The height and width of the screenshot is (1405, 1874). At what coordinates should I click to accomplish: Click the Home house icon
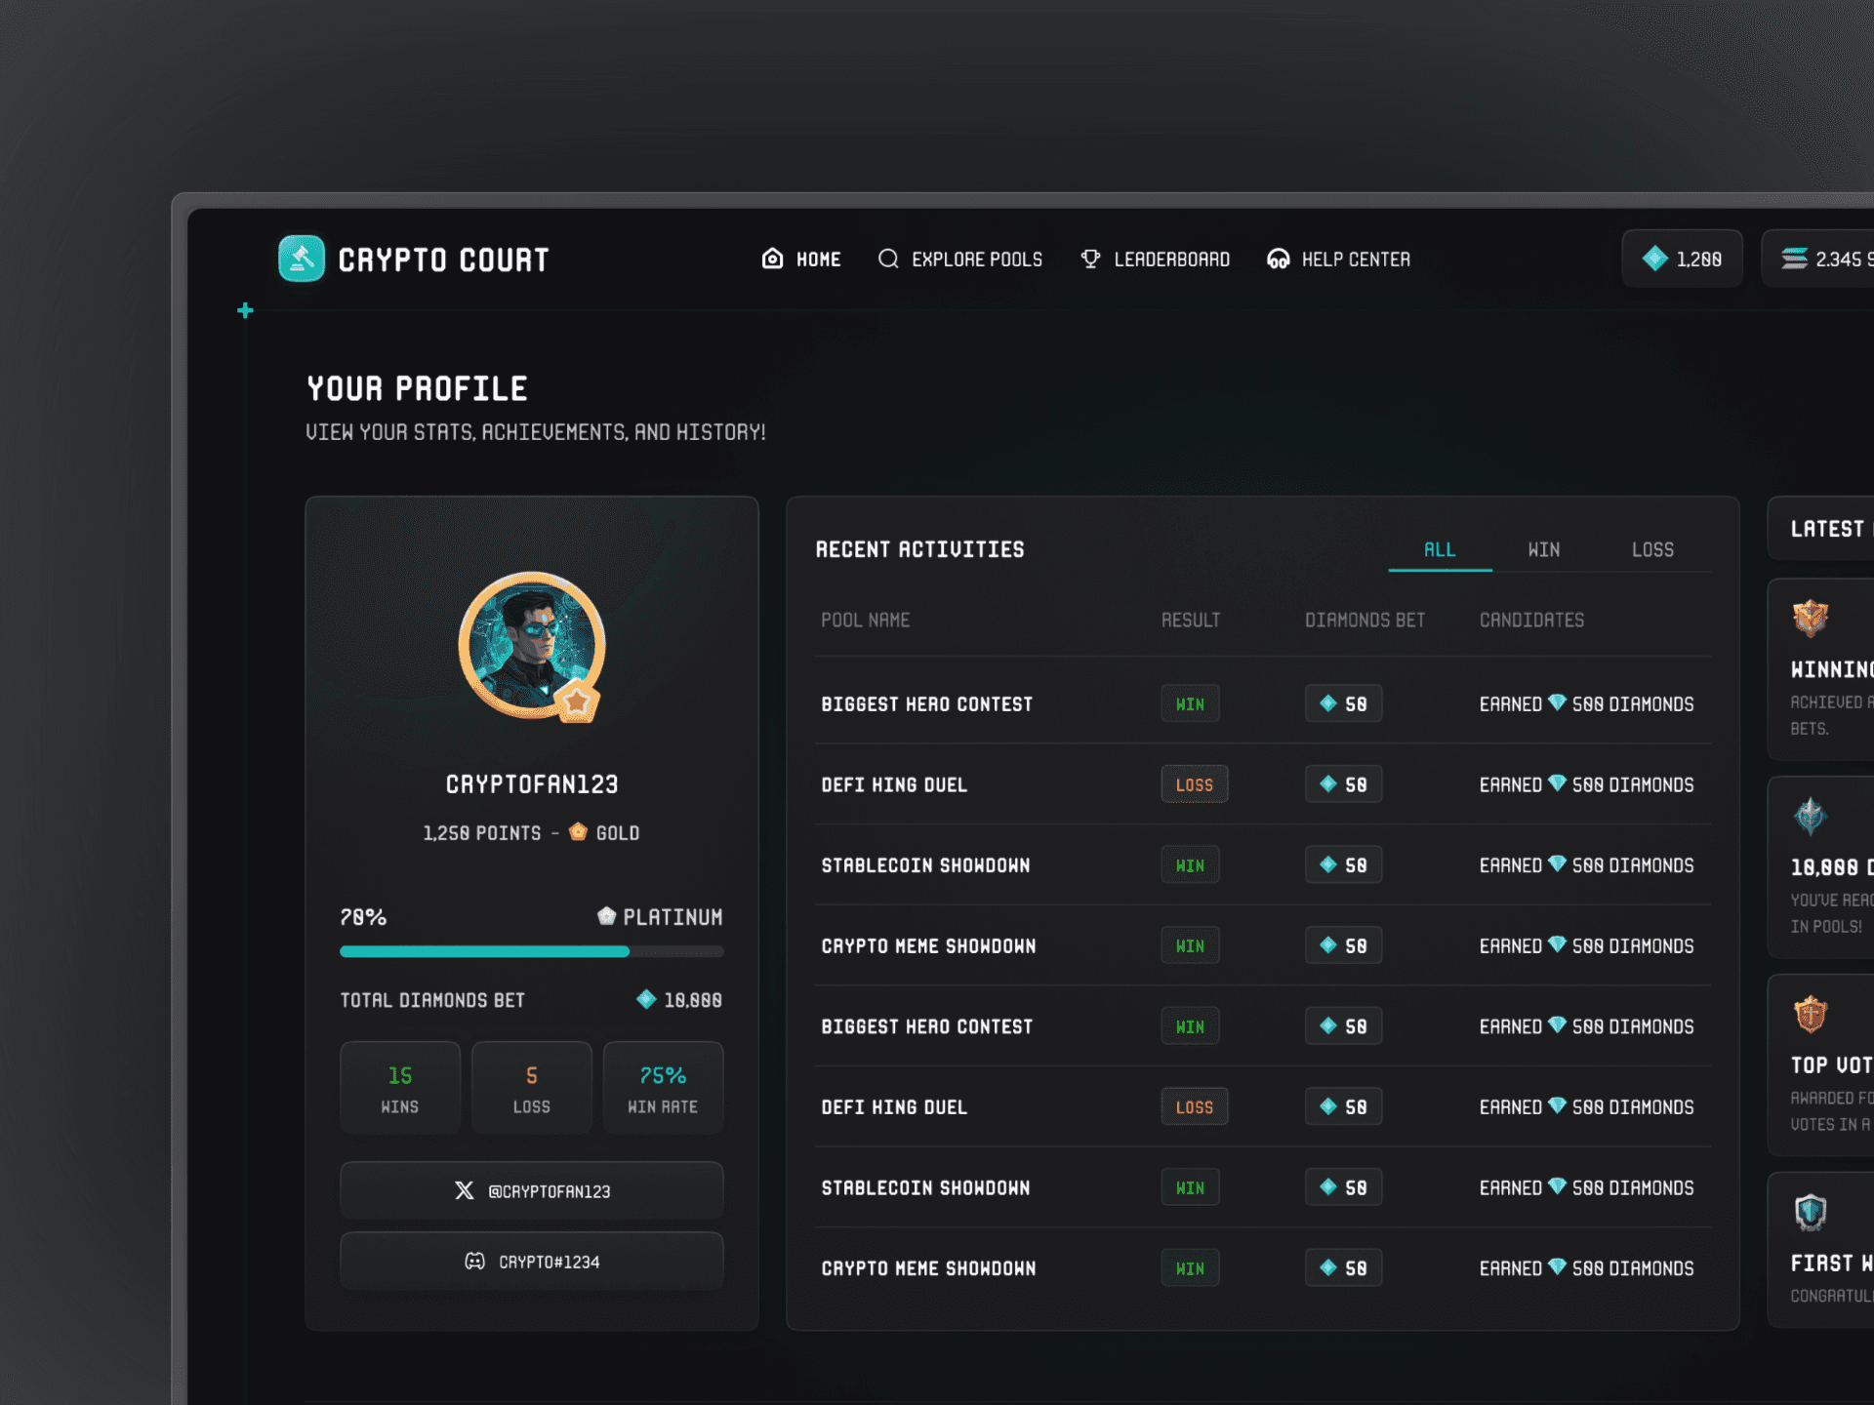[x=772, y=259]
